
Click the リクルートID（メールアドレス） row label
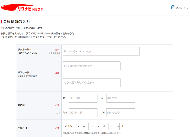[x=27, y=51]
